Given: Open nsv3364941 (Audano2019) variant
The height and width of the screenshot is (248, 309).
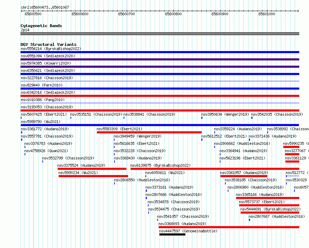Looking at the screenshot, I should pyautogui.click(x=243, y=151).
